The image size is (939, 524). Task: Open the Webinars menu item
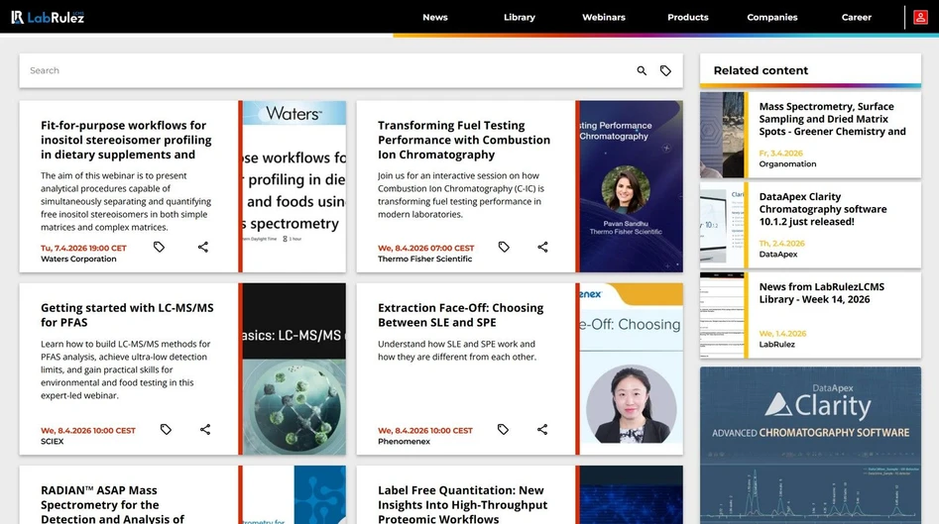coord(604,17)
